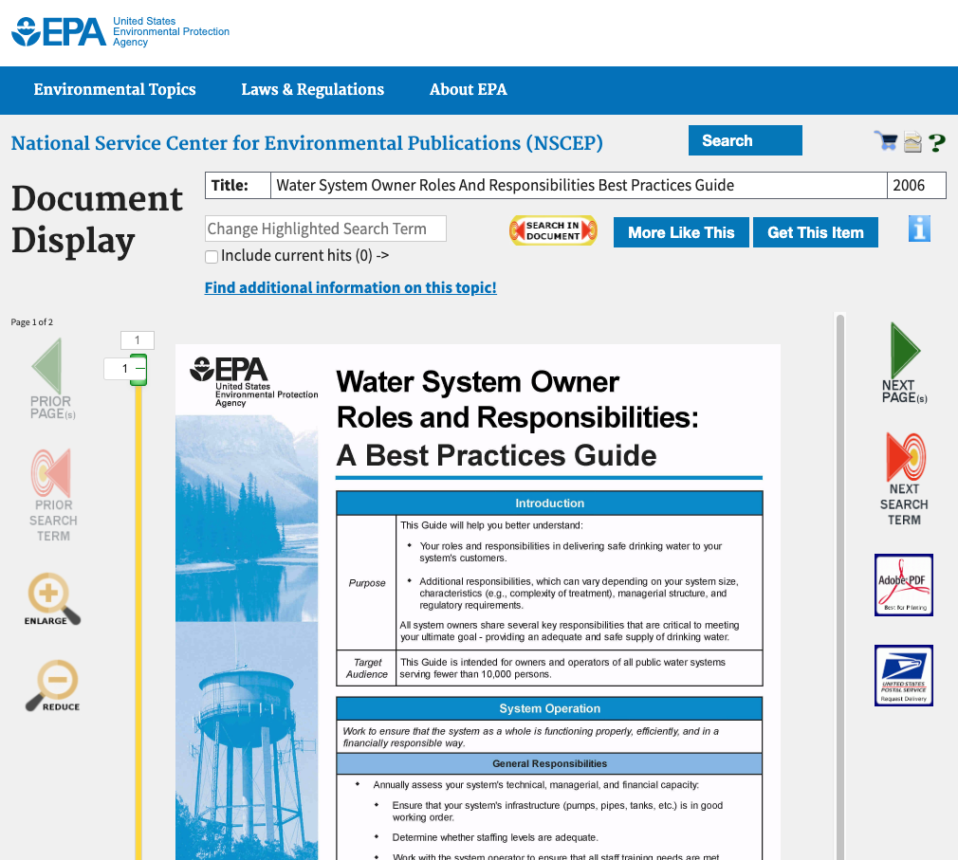Open the shopping cart icon

[886, 141]
